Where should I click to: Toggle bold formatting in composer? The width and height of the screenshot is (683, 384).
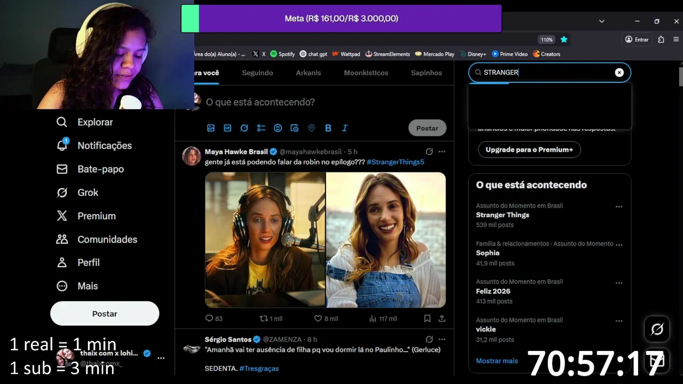tap(328, 128)
